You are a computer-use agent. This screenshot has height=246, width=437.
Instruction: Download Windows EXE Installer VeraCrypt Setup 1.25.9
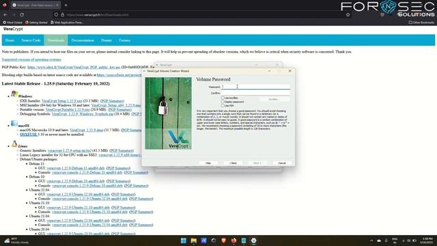pos(62,101)
